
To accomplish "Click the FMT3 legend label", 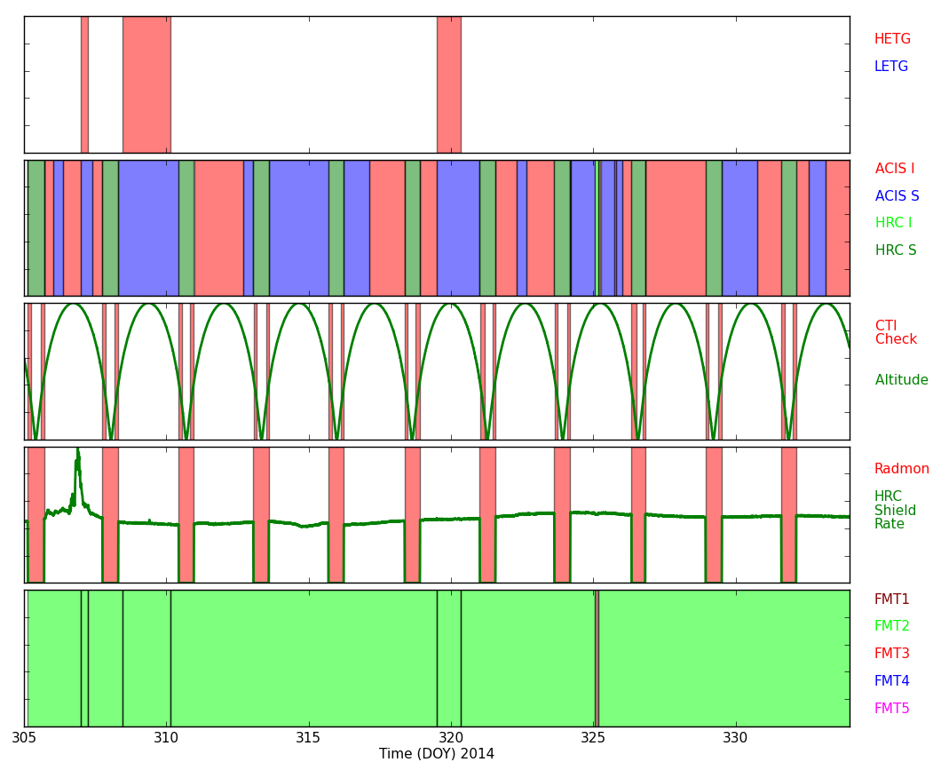I will pos(891,655).
